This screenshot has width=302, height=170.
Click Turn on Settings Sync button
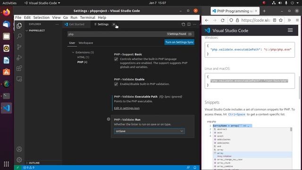pos(179,42)
